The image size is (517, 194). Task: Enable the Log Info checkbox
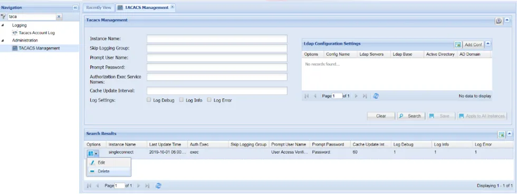click(x=181, y=100)
